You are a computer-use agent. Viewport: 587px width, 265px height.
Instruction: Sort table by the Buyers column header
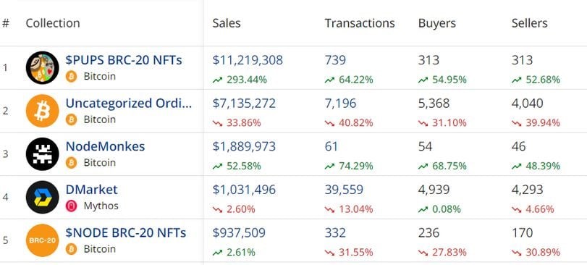[x=437, y=24]
